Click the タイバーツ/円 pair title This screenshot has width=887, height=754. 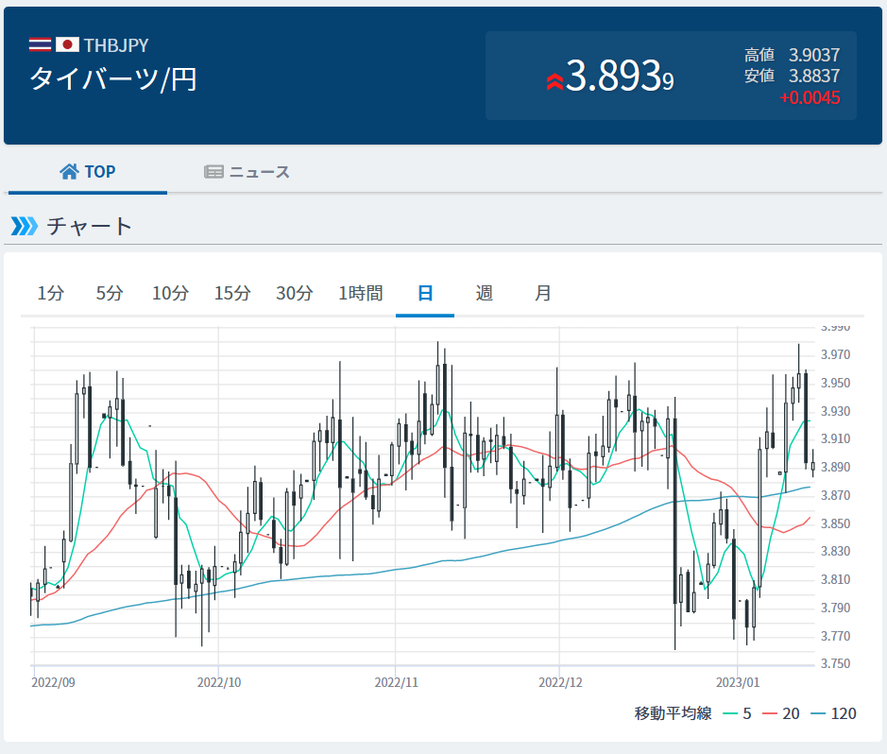point(113,79)
